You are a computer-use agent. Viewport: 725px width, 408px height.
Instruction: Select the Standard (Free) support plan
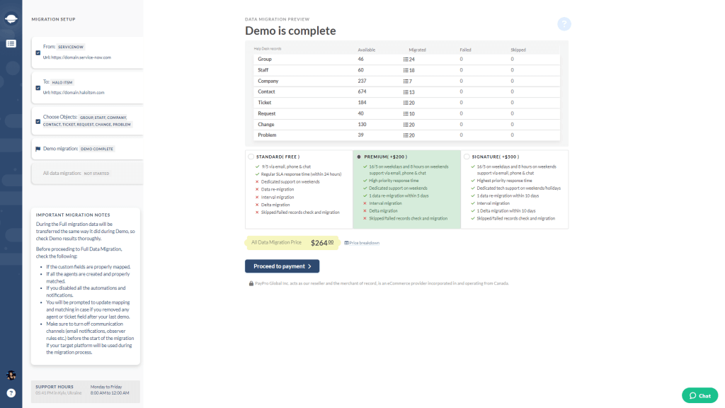251,157
